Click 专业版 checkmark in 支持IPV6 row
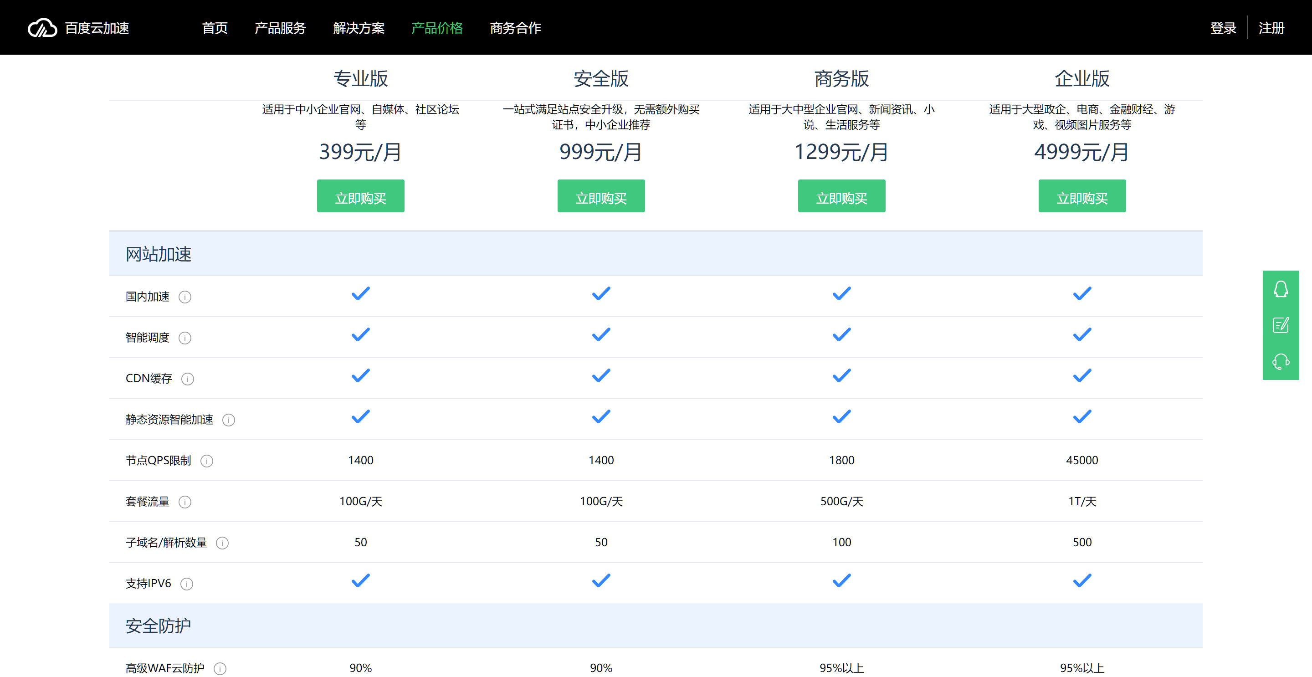 coord(361,581)
